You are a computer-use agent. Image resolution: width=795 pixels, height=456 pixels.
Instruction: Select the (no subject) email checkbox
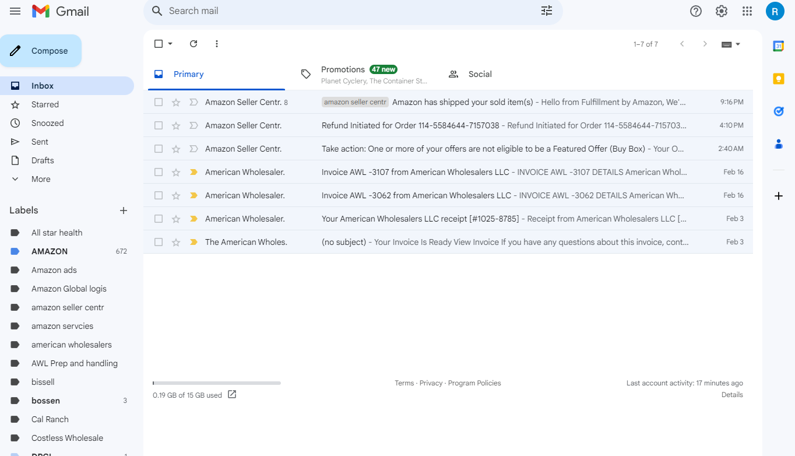[159, 242]
